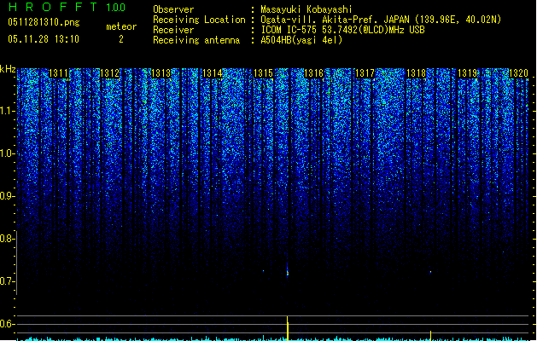Click the 1320 time marker

coord(518,72)
